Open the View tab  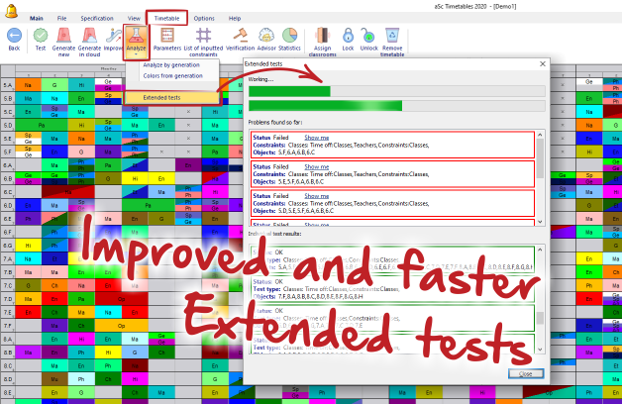tap(134, 18)
